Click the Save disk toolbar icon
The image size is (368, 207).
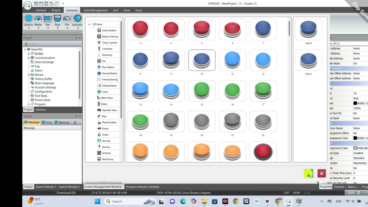tap(46, 4)
